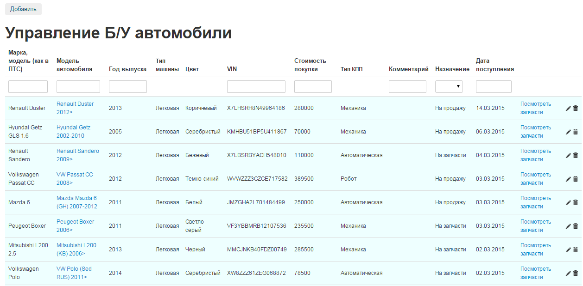583x286 pixels.
Task: Click Посмотреть запчасти for Mitsubishi L200
Action: [x=536, y=249]
